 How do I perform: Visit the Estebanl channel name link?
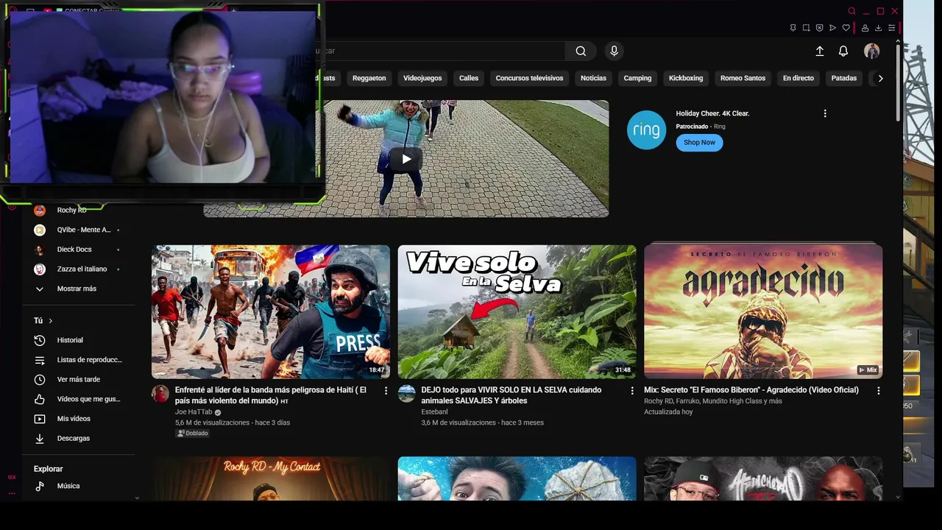[434, 412]
